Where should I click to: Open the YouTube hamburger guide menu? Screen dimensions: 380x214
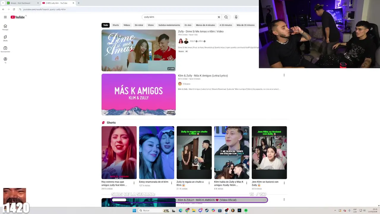(x=5, y=17)
